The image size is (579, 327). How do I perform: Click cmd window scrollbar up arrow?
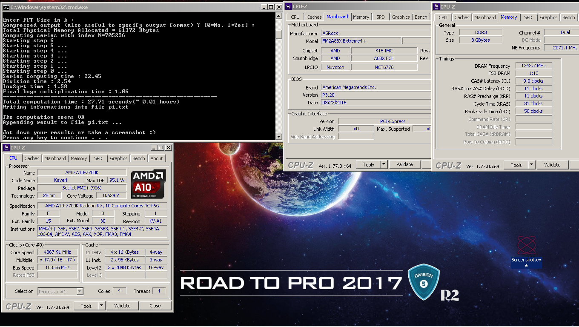tap(279, 15)
